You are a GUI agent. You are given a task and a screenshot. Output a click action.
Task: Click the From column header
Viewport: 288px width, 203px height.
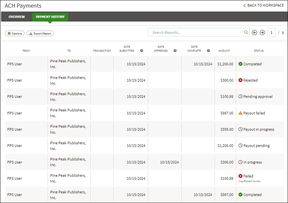coord(26,51)
